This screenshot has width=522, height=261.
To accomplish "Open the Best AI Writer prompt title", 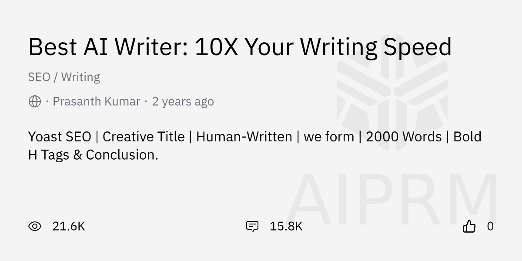I will coord(240,47).
